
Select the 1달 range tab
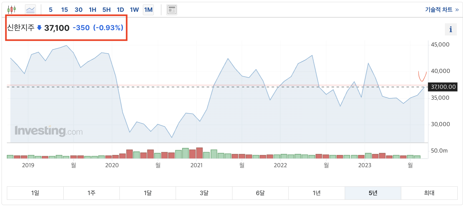(x=148, y=193)
